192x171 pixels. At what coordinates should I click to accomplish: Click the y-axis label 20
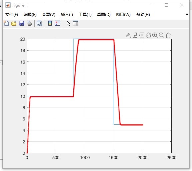pyautogui.click(x=23, y=39)
